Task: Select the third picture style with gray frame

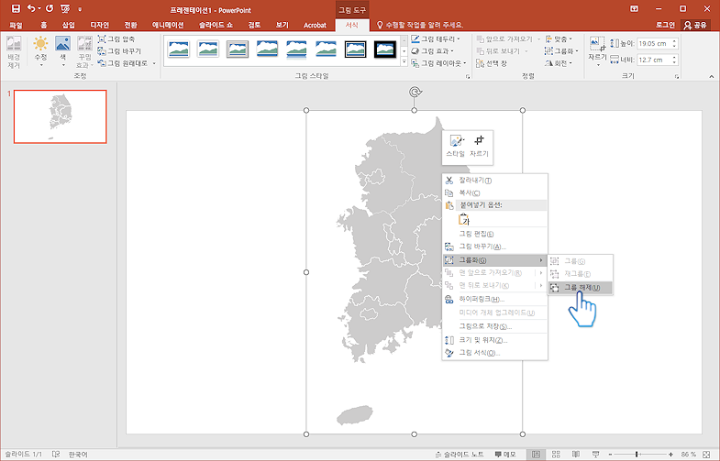Action: pyautogui.click(x=238, y=49)
